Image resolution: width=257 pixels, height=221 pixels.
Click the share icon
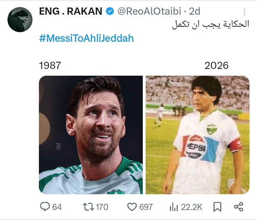[238, 207]
